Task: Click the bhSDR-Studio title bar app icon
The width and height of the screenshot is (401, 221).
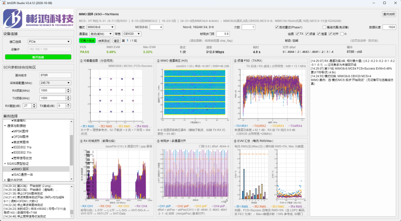Action: pos(4,3)
